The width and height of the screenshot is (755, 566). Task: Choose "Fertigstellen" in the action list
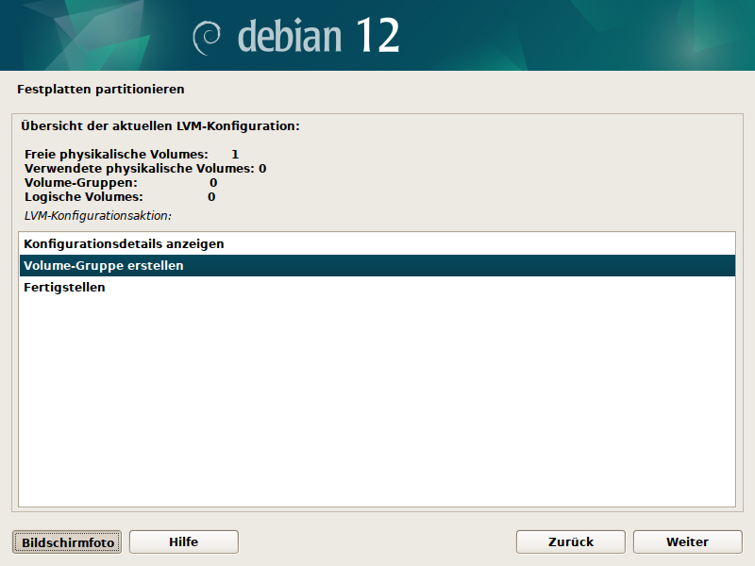pyautogui.click(x=64, y=288)
